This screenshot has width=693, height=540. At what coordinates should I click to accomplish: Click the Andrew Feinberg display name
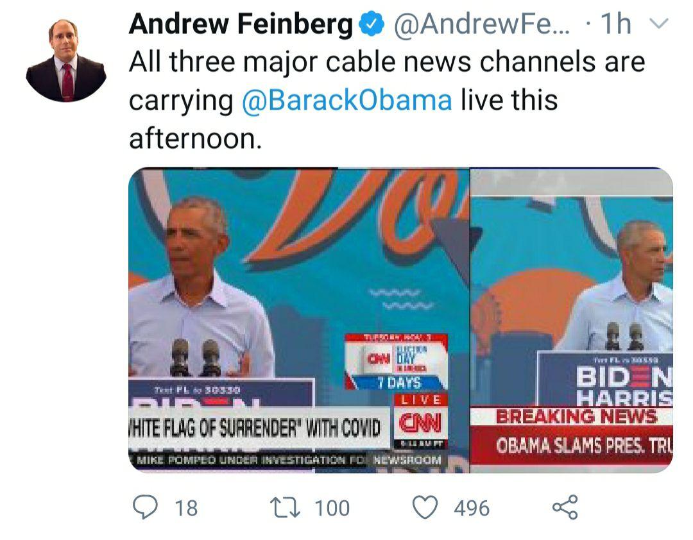241,25
